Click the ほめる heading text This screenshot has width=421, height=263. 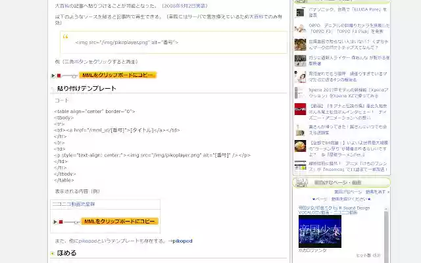pyautogui.click(x=66, y=253)
